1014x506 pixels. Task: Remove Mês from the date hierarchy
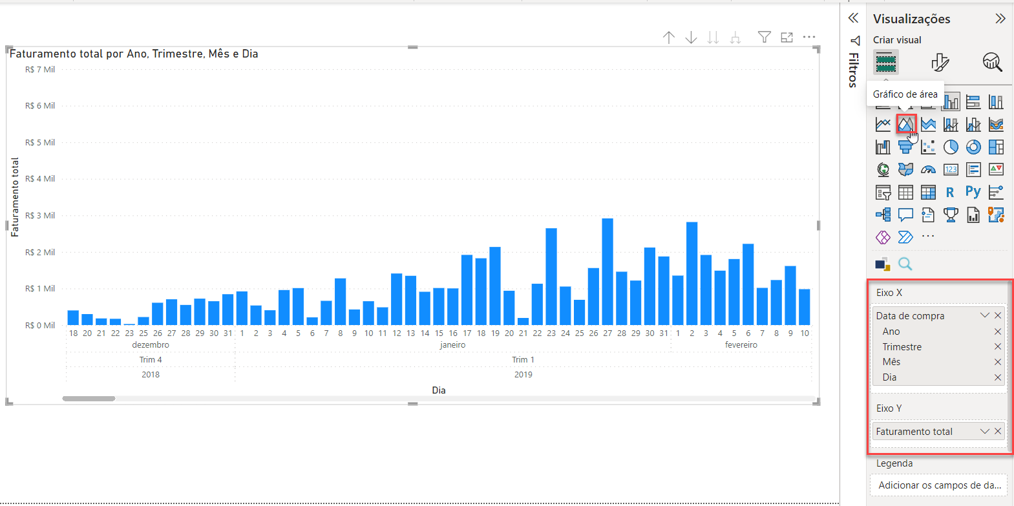click(998, 362)
